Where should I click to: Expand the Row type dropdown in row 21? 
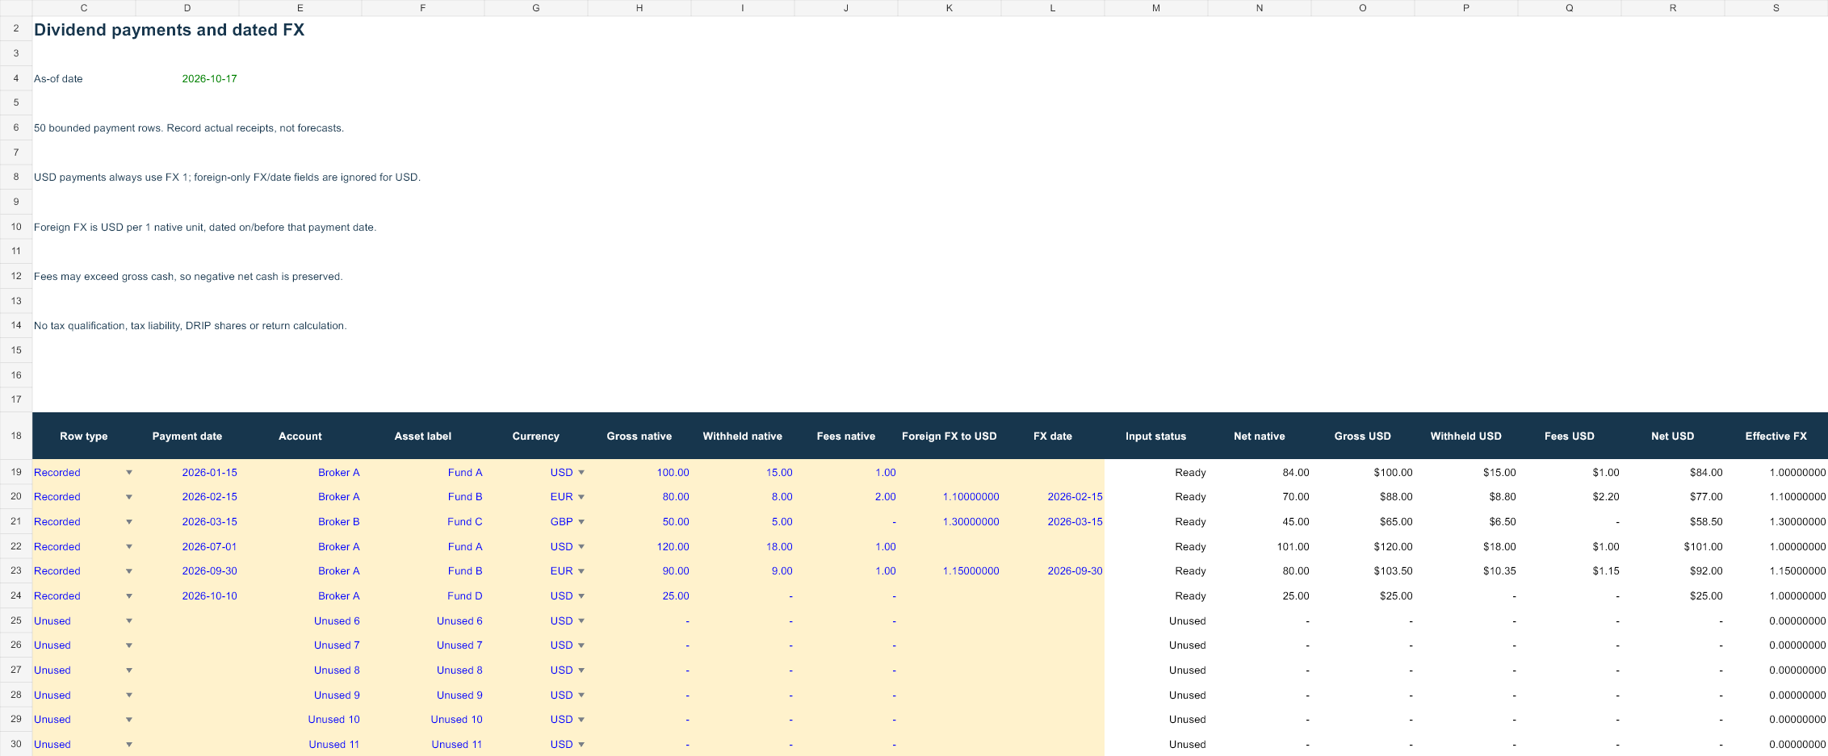click(x=129, y=522)
